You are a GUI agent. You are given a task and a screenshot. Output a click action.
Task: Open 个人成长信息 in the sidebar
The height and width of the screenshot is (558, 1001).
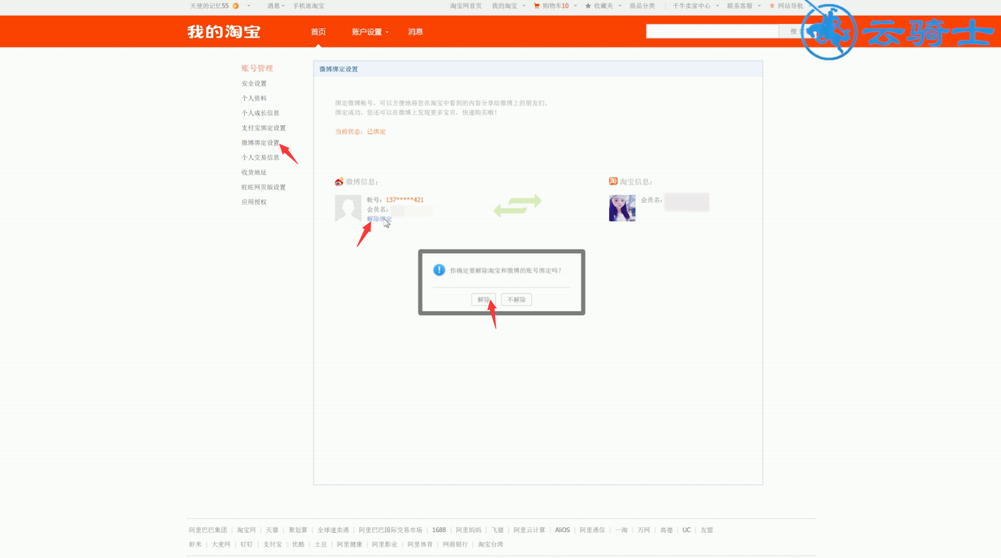(x=260, y=113)
